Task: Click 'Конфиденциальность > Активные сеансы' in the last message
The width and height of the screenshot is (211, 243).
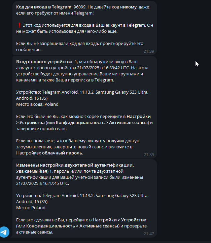Action: tap(72, 226)
